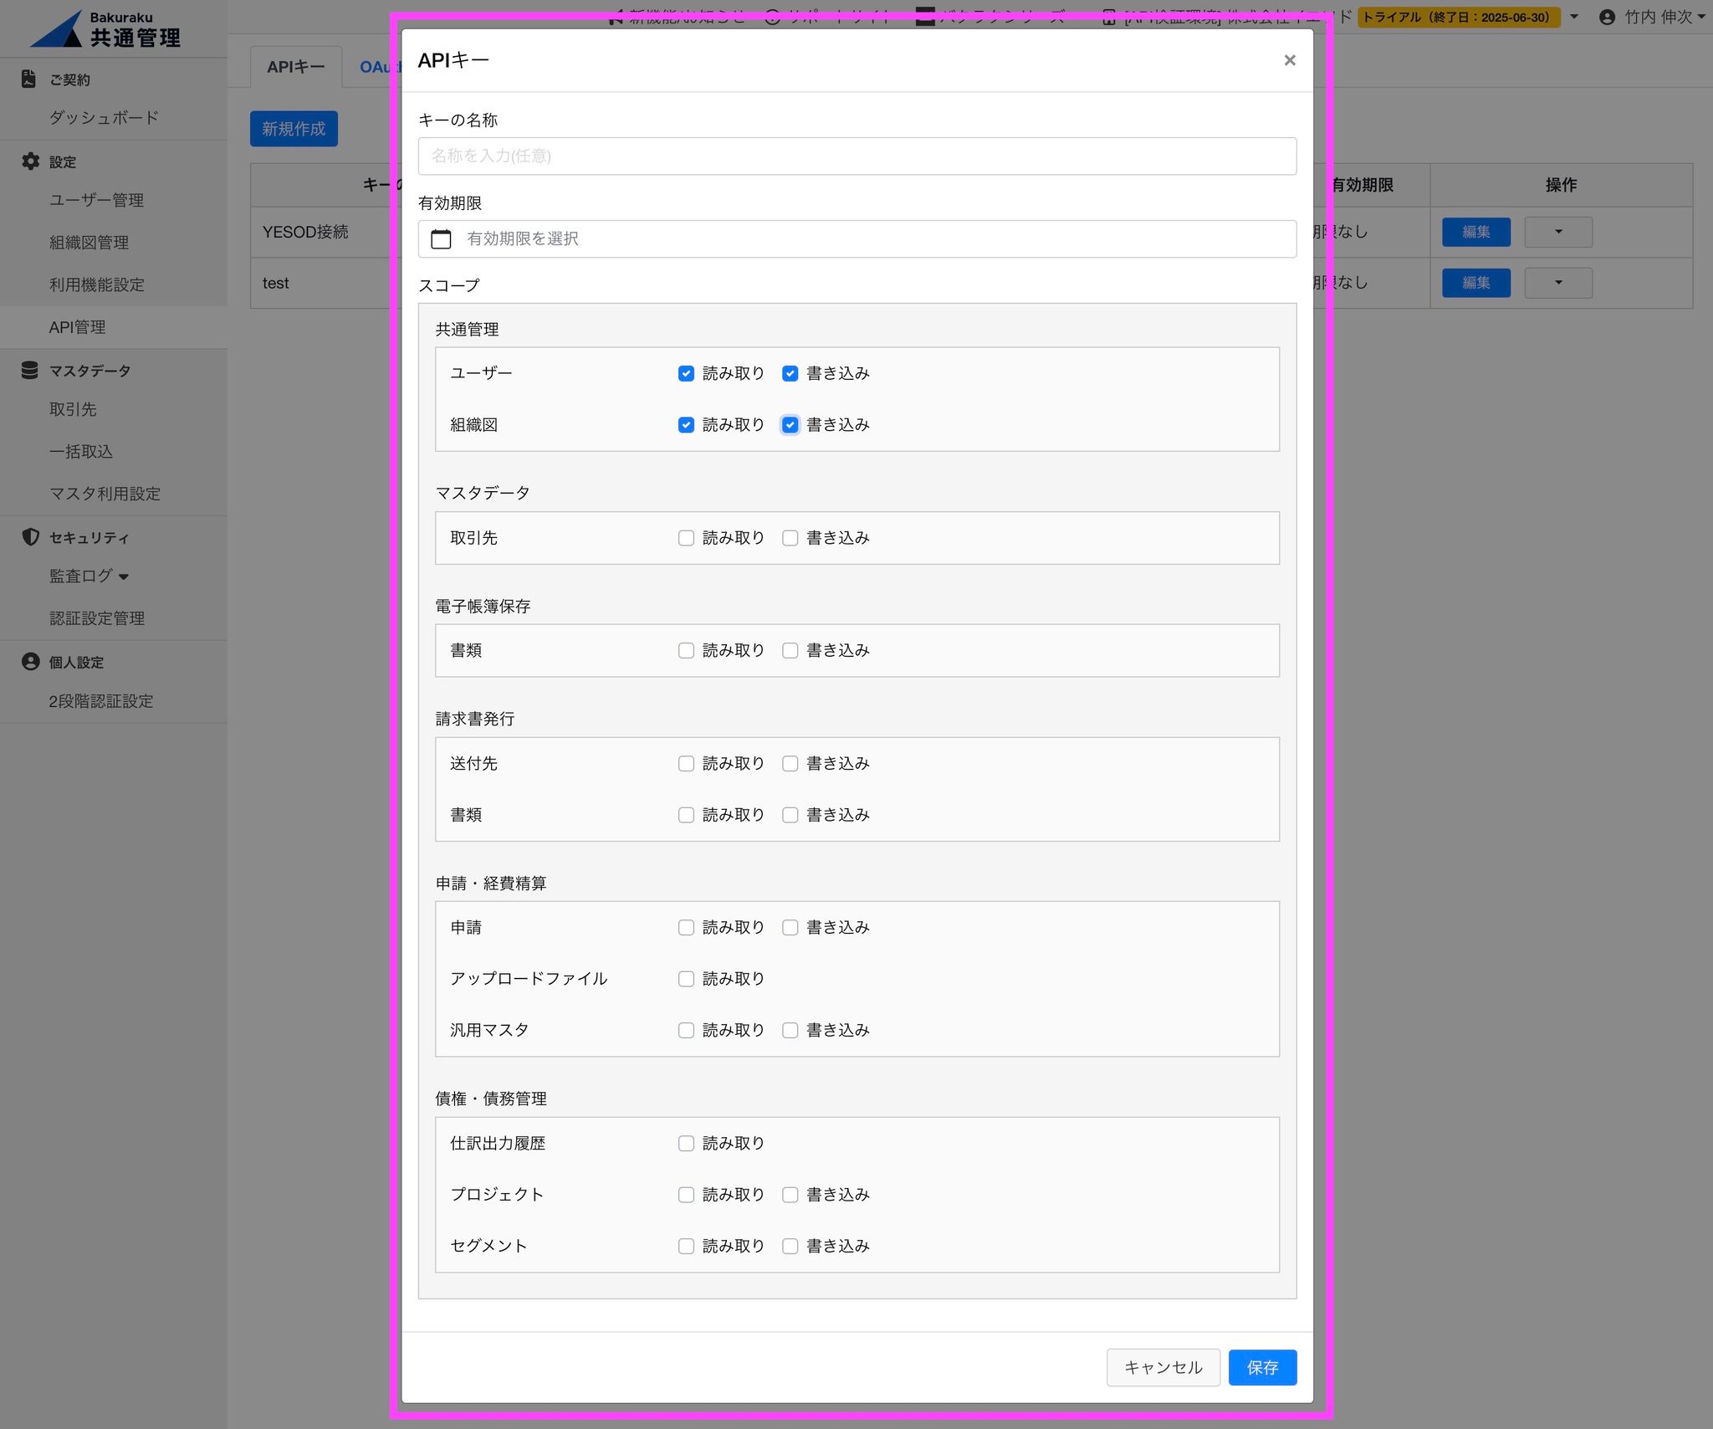Enable 取引先 読み取り checkbox
Viewport: 1713px width, 1429px height.
coord(686,538)
